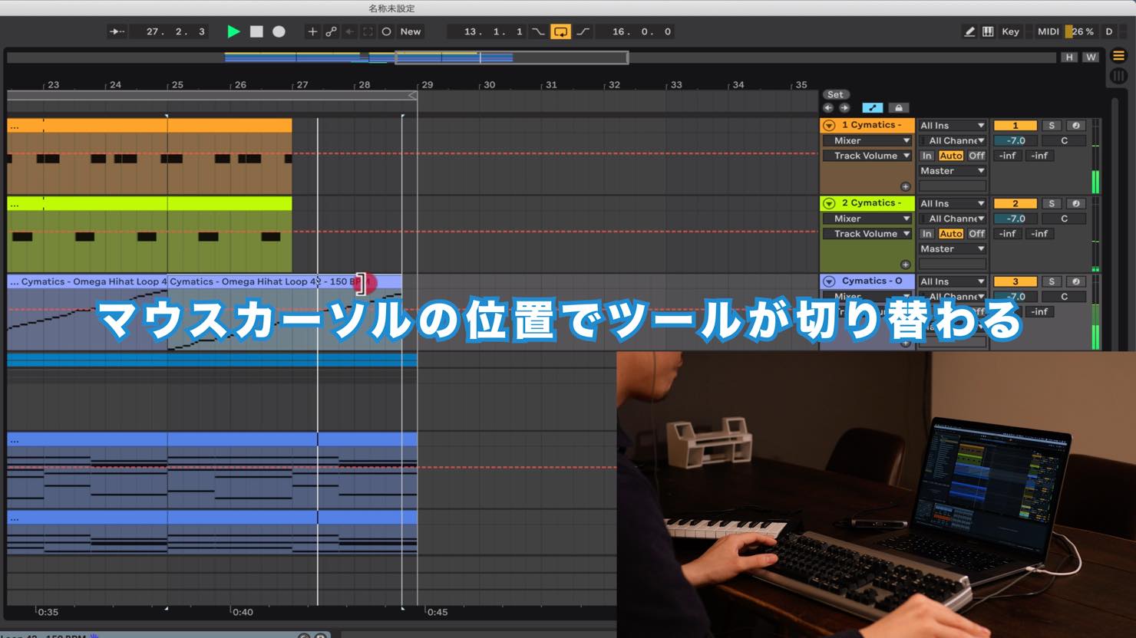Click the MIDI Arrangement Overdub plus icon

click(312, 31)
